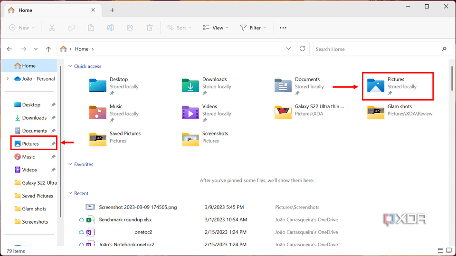
Task: Select Screenshot 2023-03-09 174505.png file
Action: pos(138,207)
